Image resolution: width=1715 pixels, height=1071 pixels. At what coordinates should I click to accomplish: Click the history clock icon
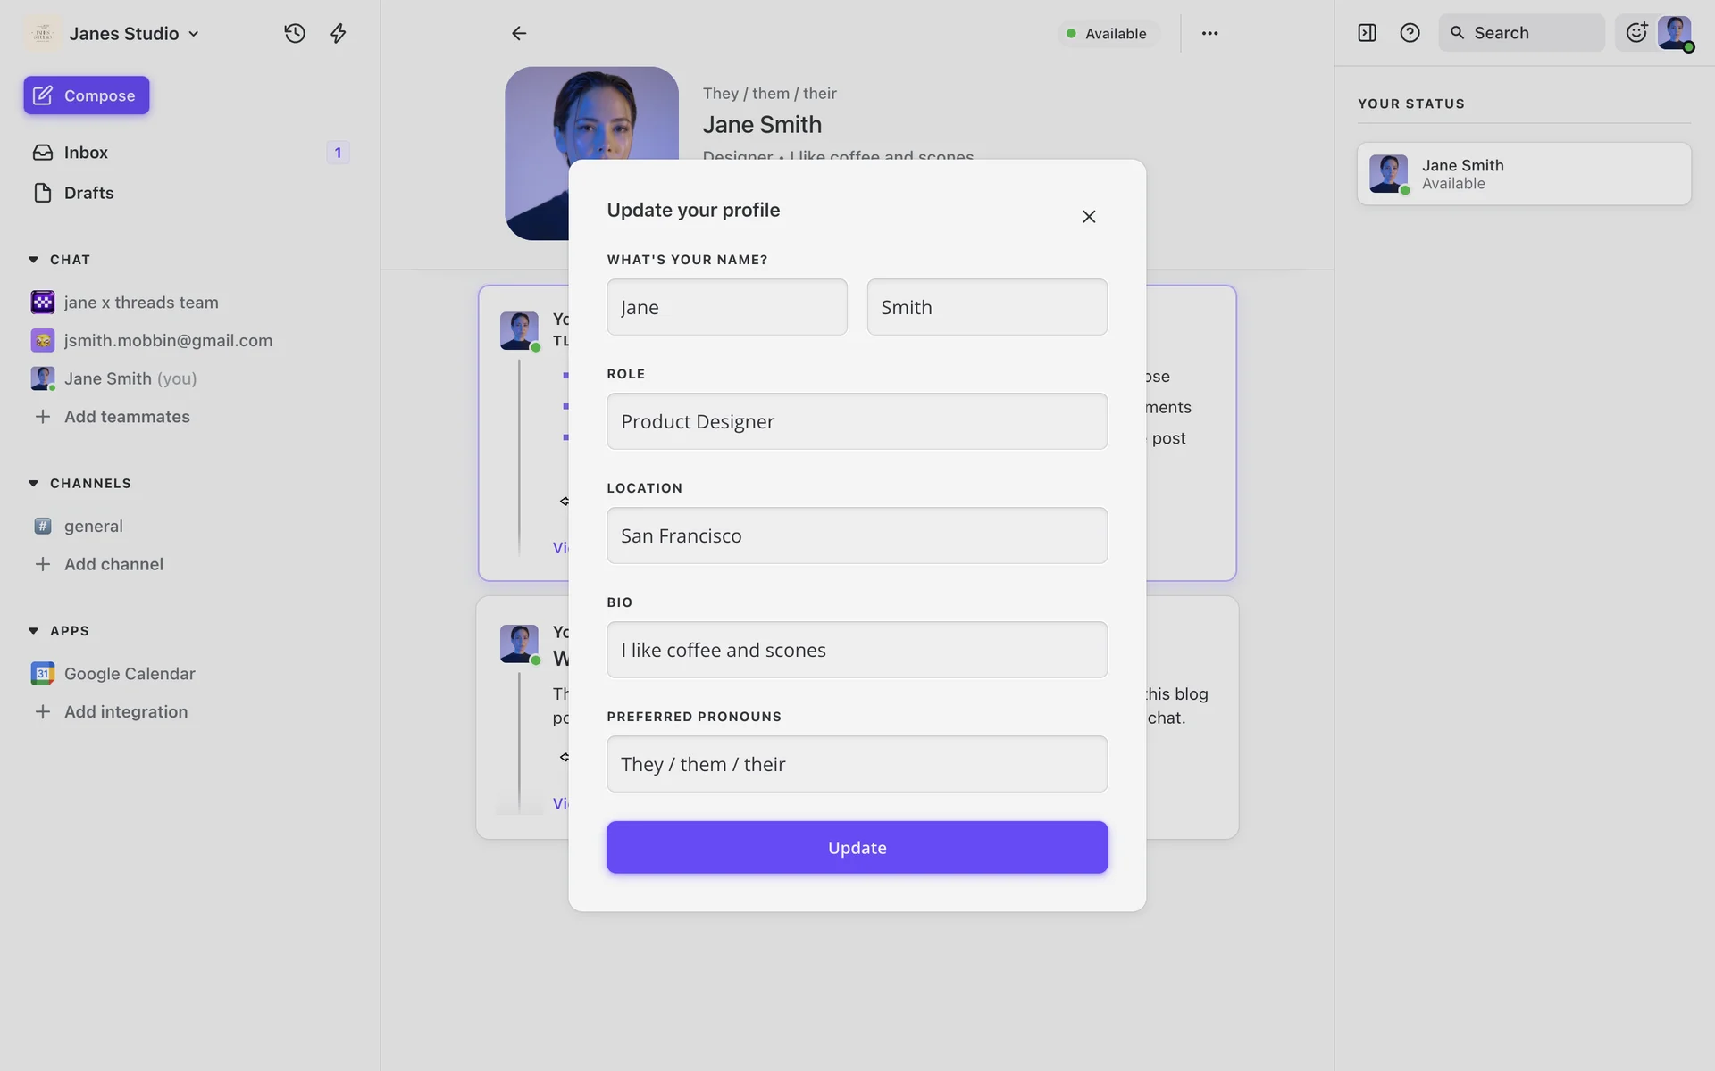click(295, 33)
